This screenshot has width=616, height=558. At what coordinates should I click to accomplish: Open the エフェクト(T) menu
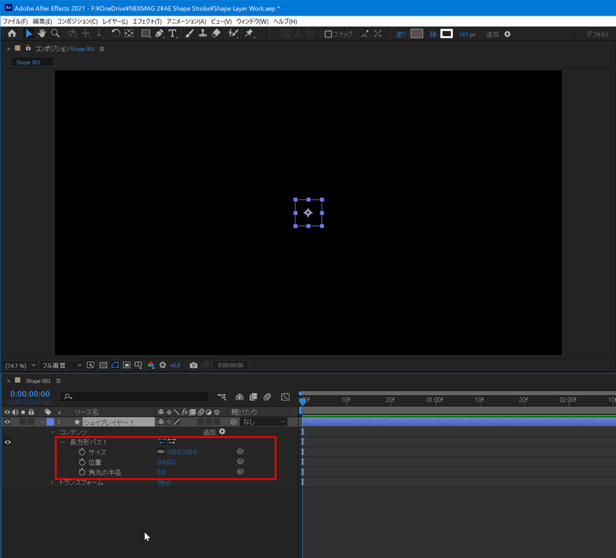pos(147,21)
